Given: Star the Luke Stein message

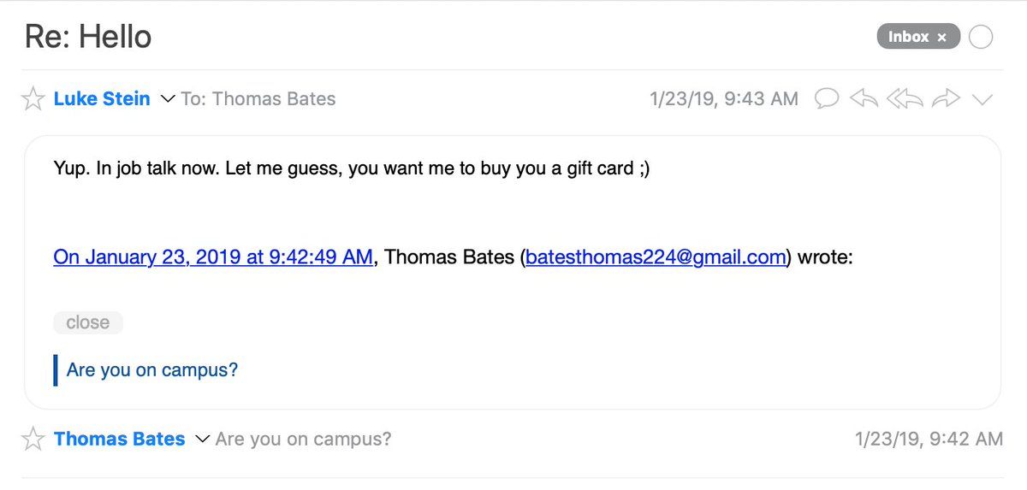Looking at the screenshot, I should 33,99.
